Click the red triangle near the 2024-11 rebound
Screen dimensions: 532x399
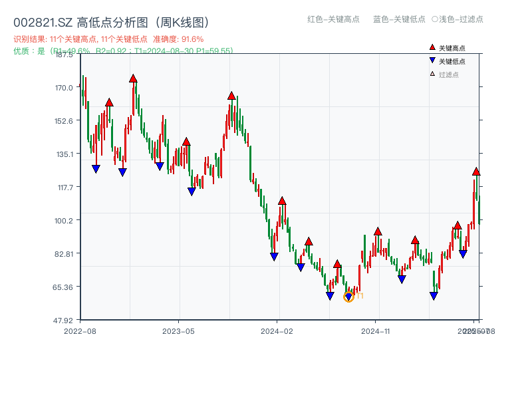(x=376, y=232)
